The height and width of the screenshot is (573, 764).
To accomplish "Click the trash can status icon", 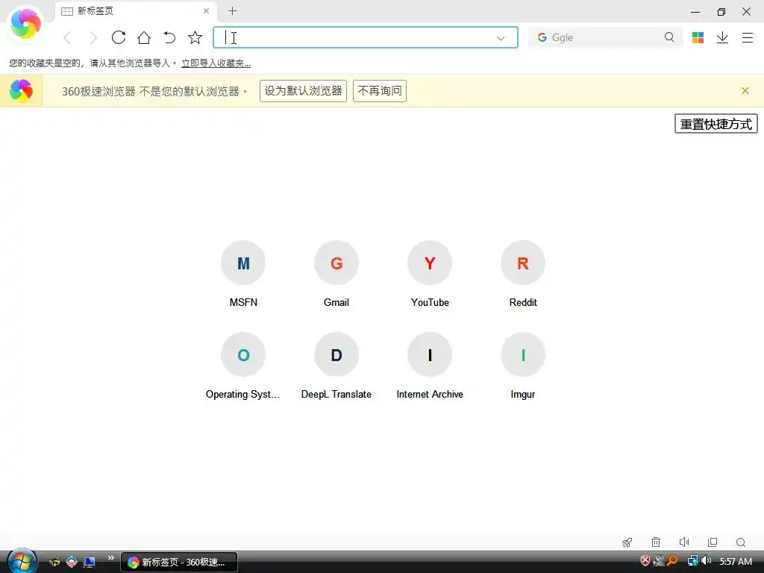I will (656, 542).
